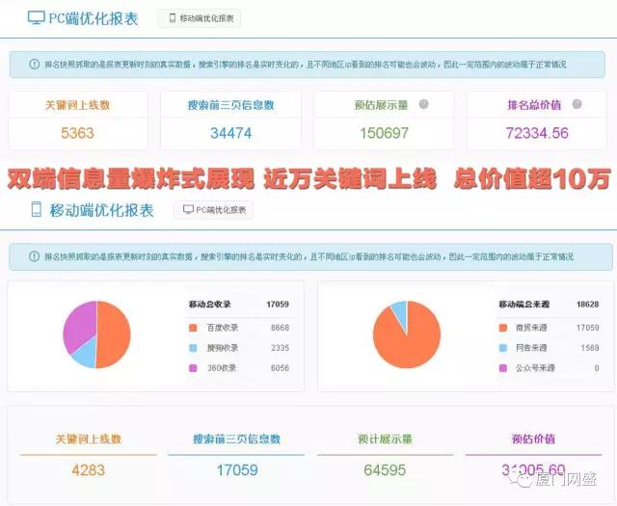Click the purple slice of the left pie chart
The height and width of the screenshot is (506, 617).
coord(80,323)
